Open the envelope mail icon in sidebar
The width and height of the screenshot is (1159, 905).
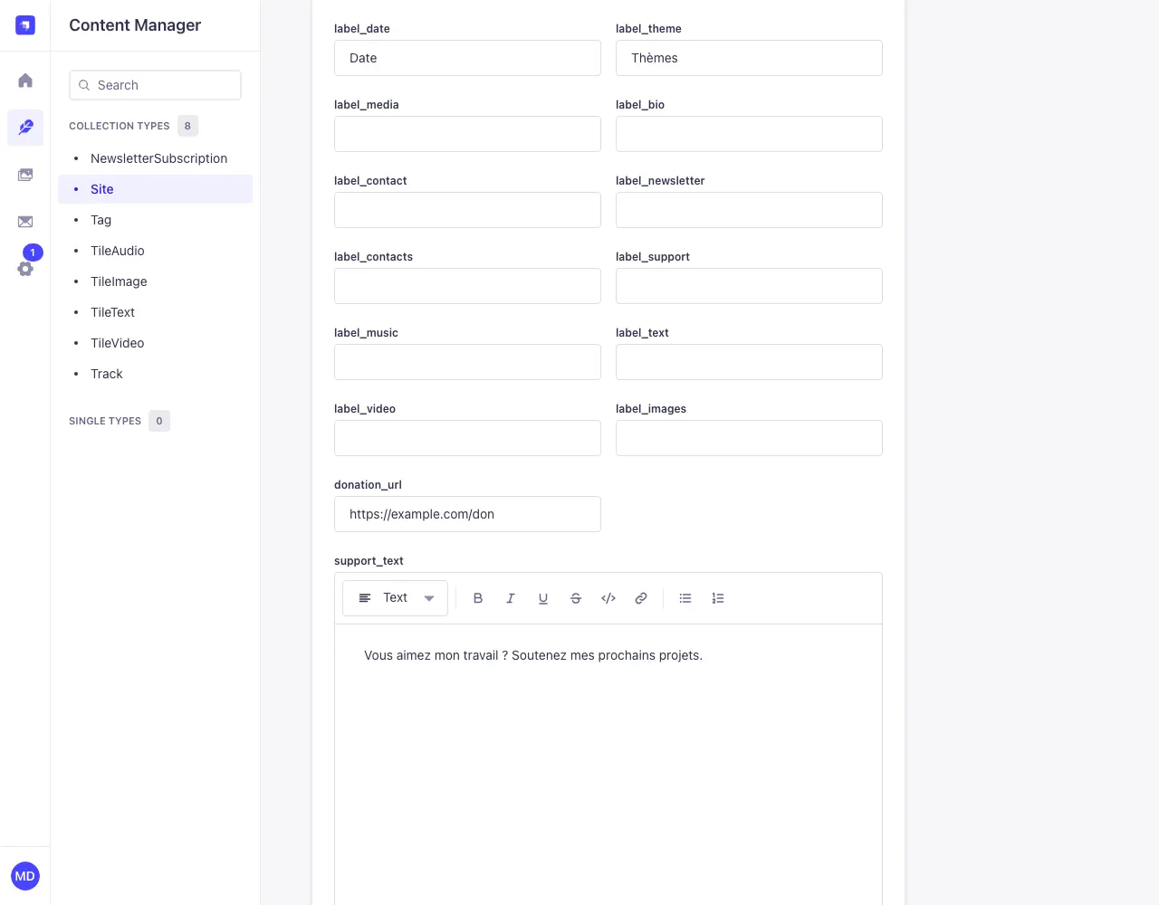[25, 222]
